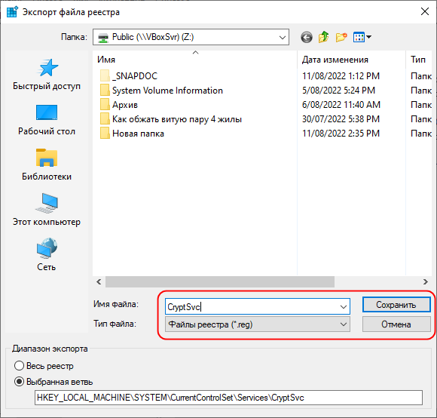Open Библиотеки in sidebar
The height and width of the screenshot is (418, 437).
(47, 165)
